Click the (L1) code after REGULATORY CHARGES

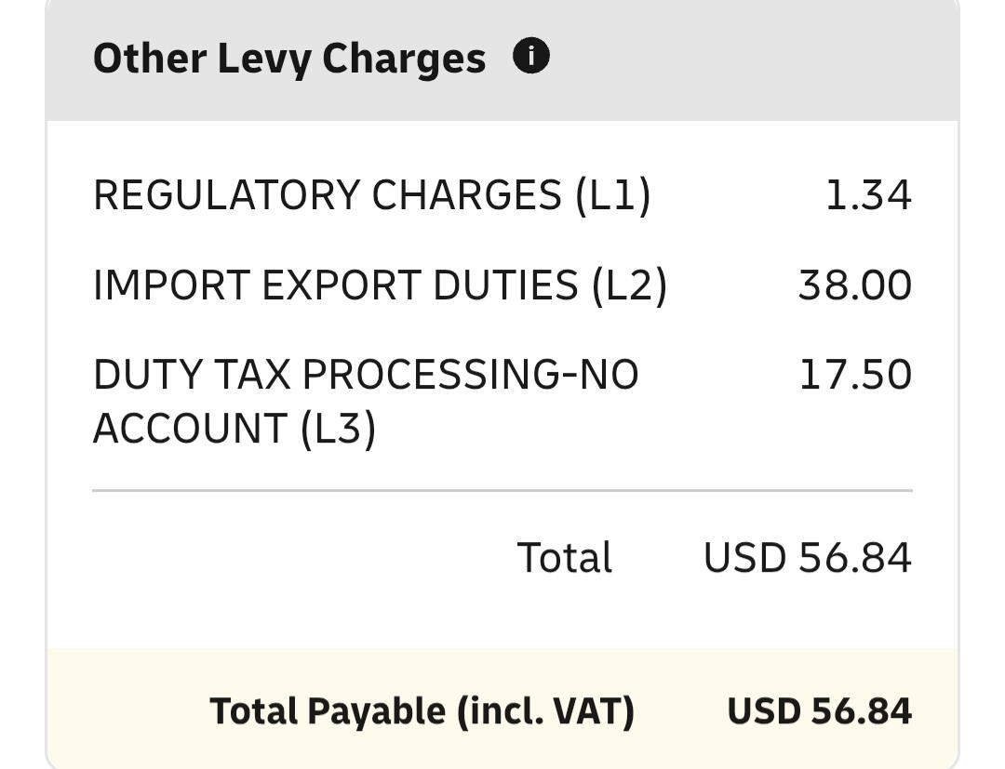(x=612, y=195)
